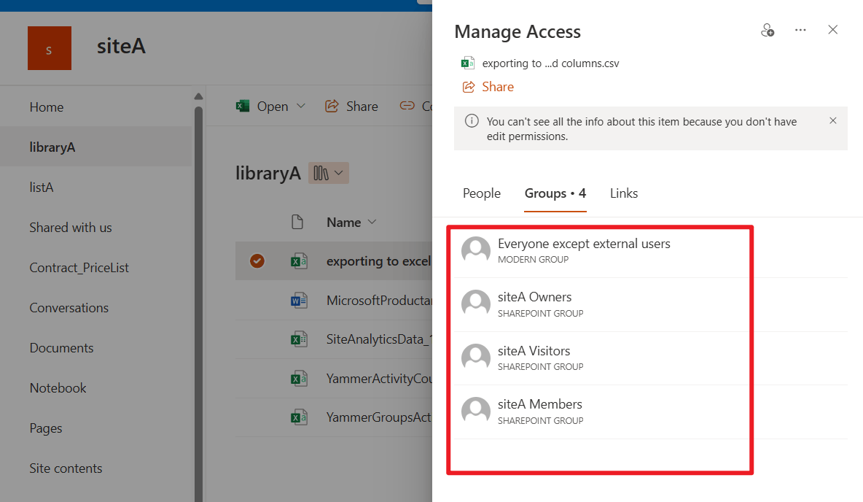
Task: Close the Manage Access panel
Action: 833,30
